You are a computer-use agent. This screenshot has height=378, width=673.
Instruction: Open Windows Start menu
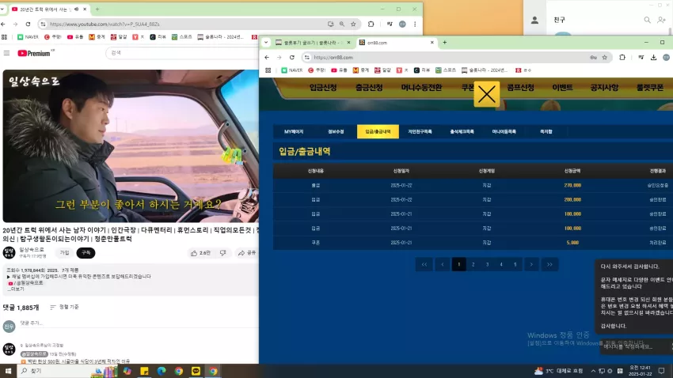pos(8,371)
